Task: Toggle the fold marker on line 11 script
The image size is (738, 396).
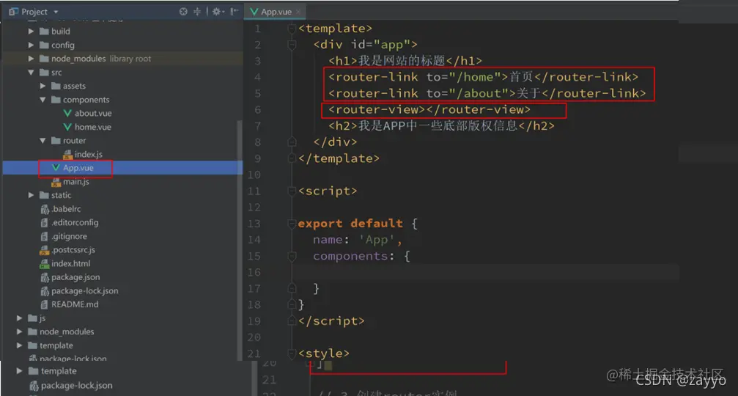Action: click(x=292, y=191)
